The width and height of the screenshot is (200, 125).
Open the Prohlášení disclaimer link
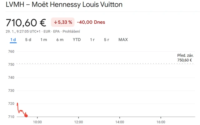72,31
